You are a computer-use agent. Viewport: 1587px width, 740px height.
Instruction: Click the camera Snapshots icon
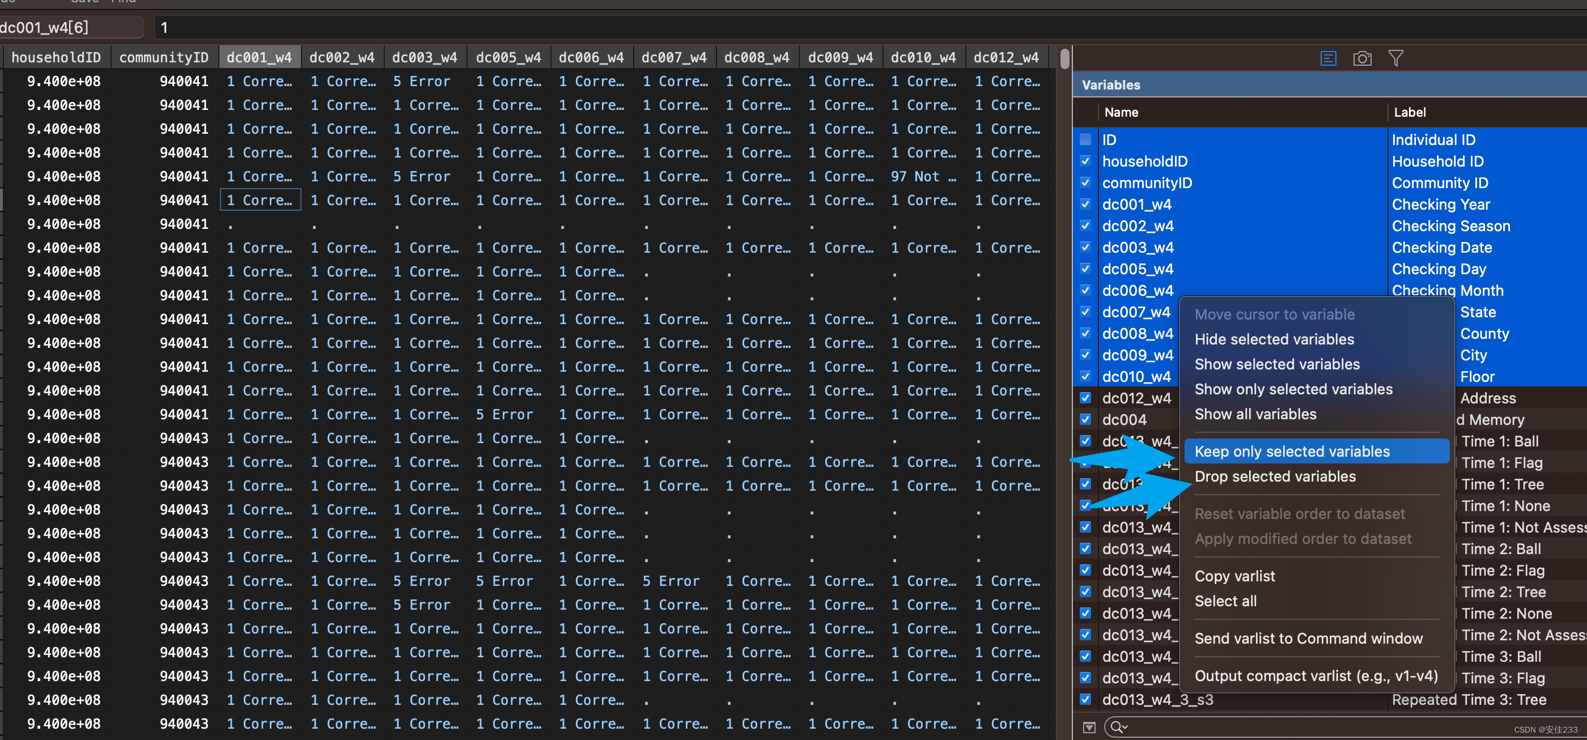pos(1361,58)
